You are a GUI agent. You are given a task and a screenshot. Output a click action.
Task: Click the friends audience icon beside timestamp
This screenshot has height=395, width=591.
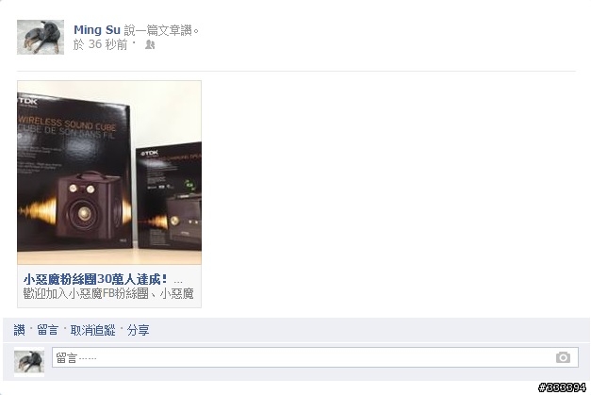click(x=150, y=45)
